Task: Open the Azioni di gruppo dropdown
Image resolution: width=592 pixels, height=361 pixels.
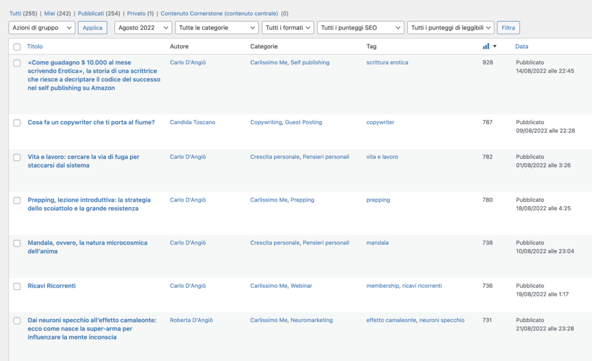Action: [x=42, y=28]
